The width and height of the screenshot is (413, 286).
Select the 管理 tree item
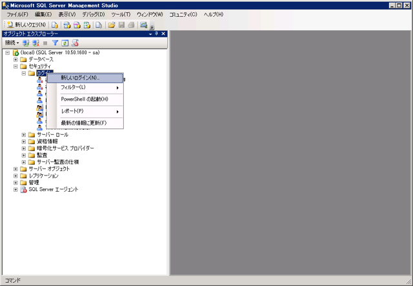click(x=34, y=183)
